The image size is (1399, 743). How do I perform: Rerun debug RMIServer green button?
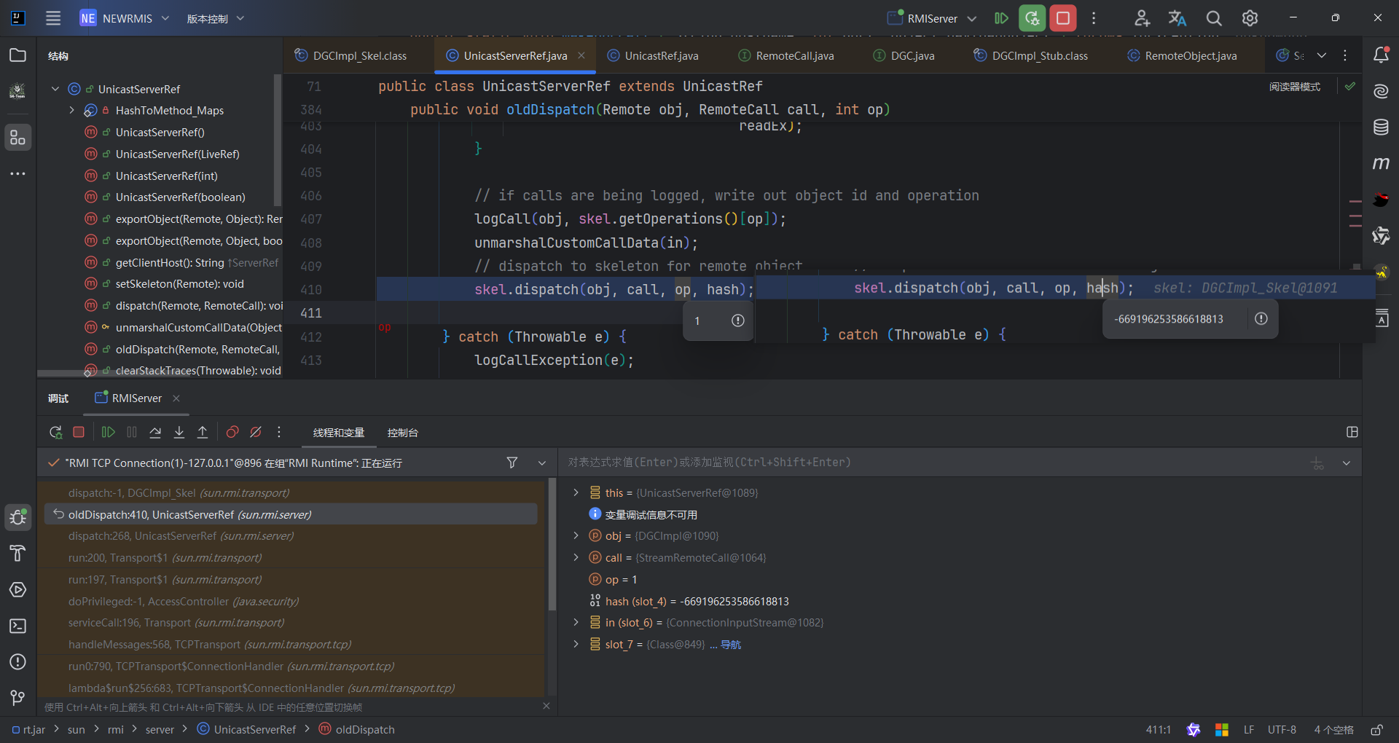(1032, 18)
